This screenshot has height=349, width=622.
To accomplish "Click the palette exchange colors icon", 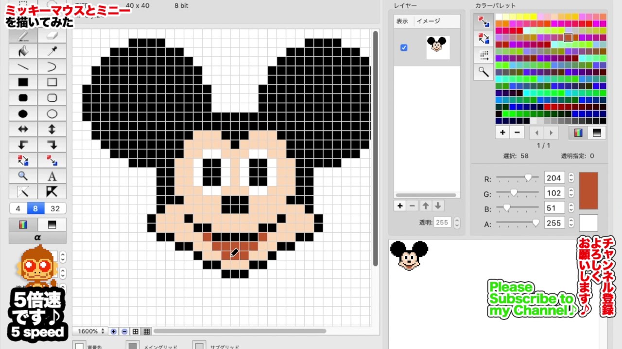I will pos(483,38).
